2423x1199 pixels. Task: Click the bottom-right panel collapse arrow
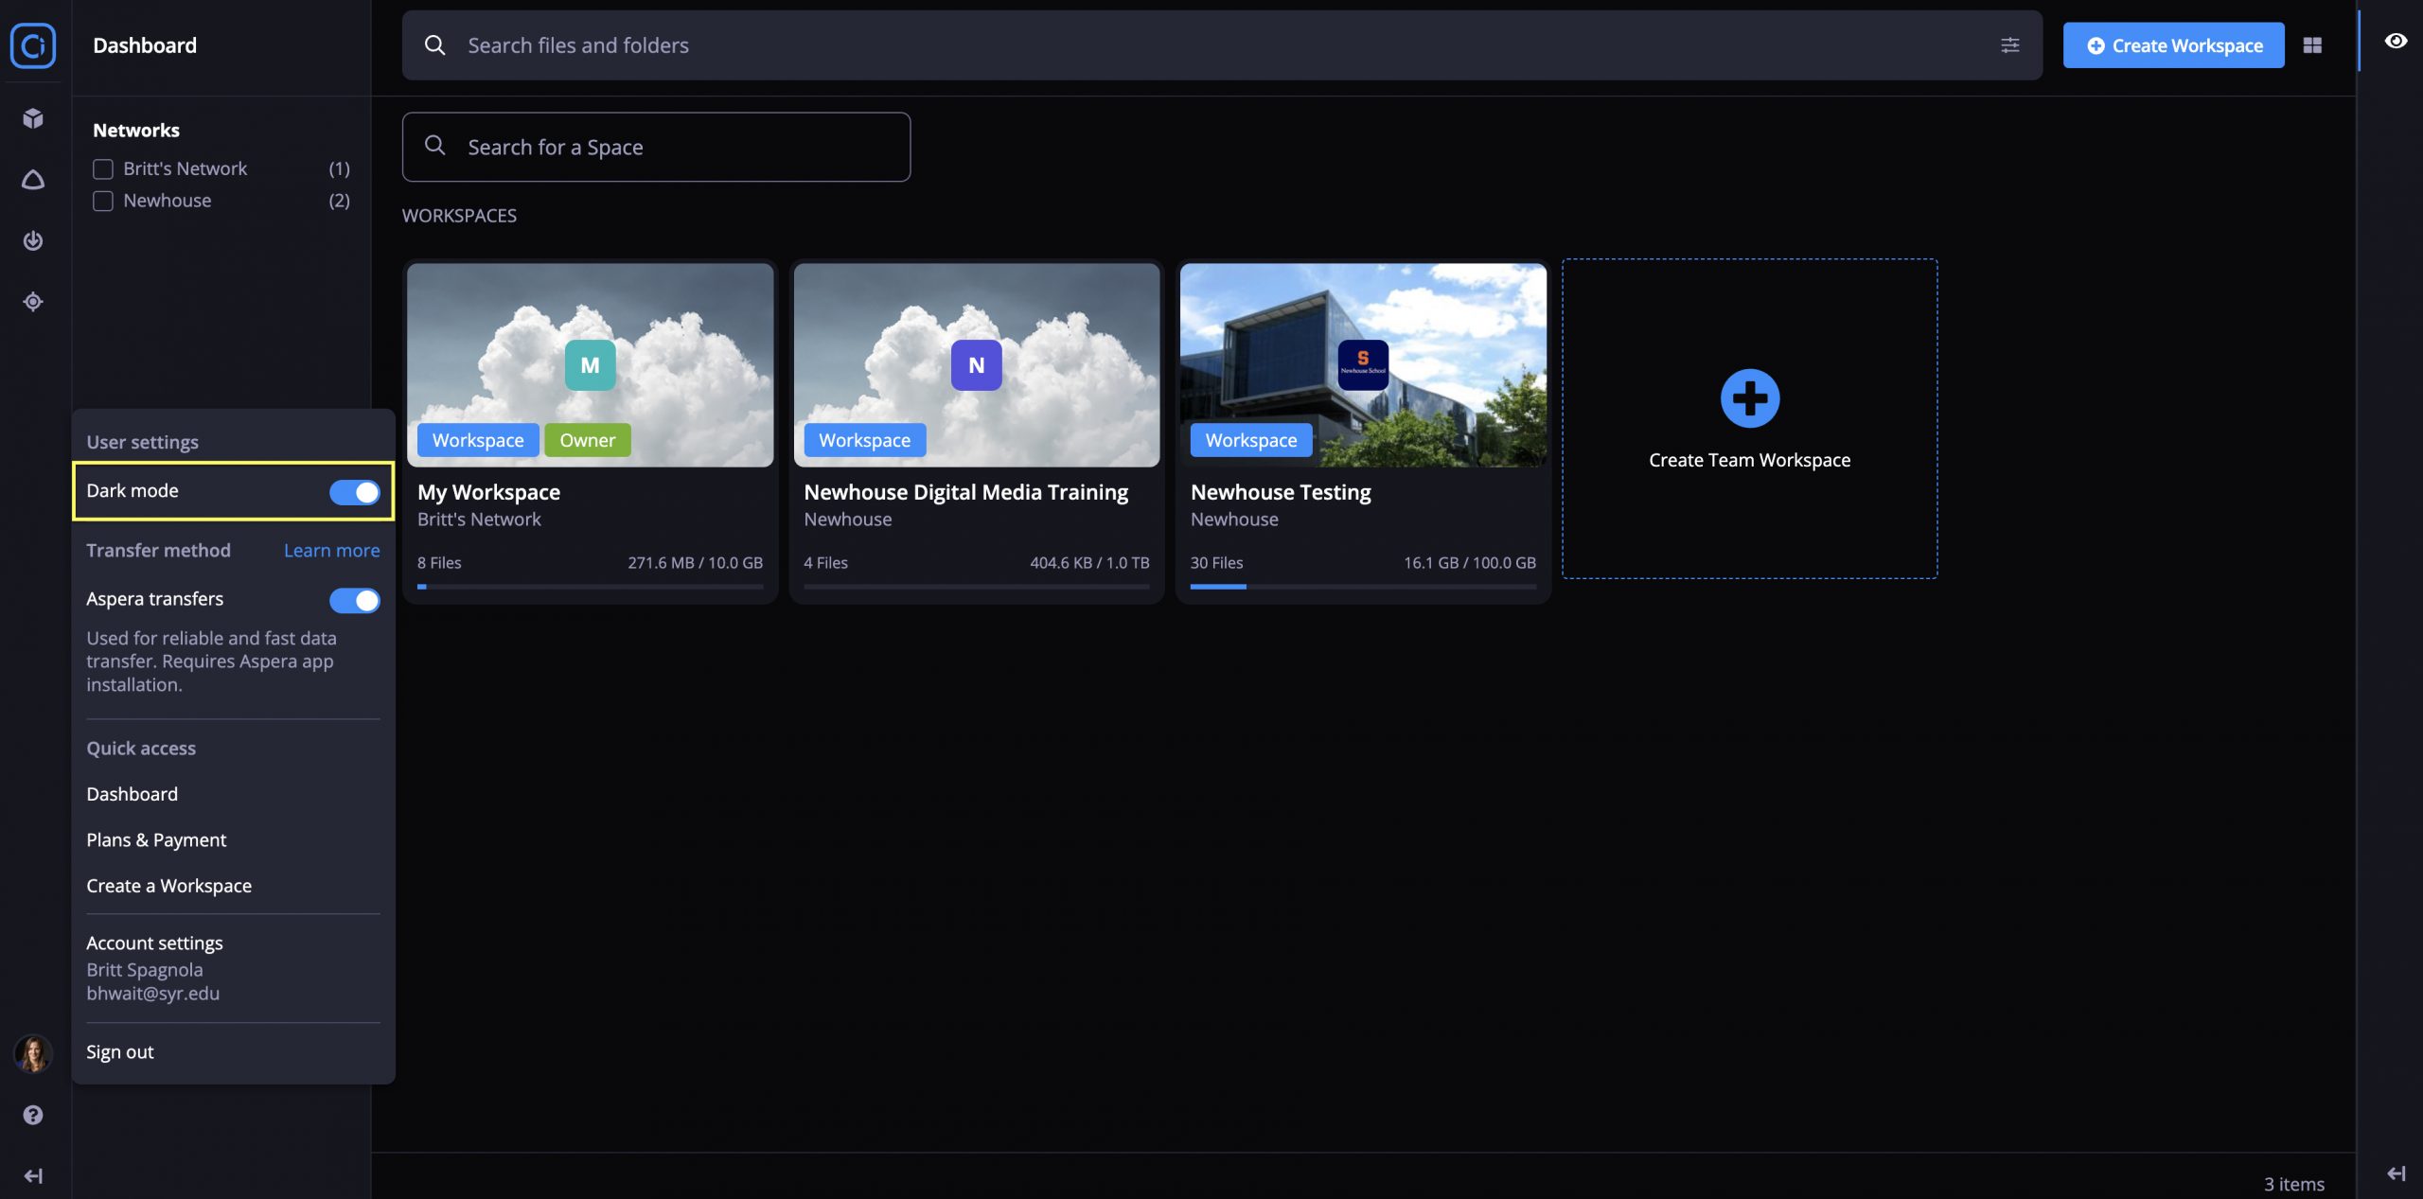[2396, 1173]
